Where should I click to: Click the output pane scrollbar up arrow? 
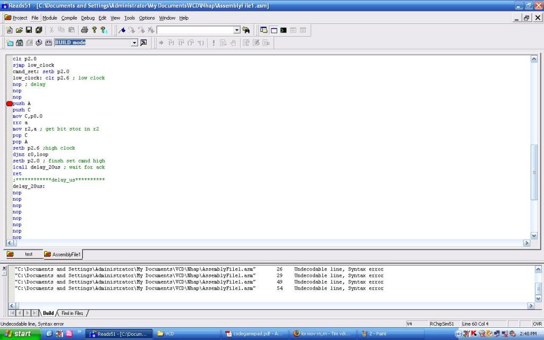coord(538,269)
